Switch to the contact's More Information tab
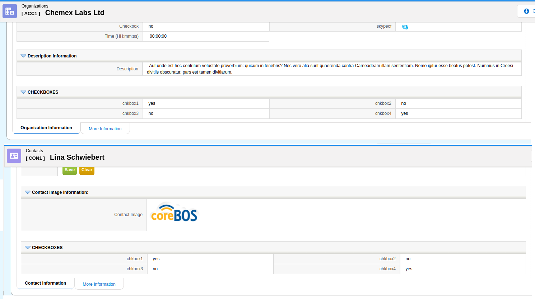 pos(99,284)
